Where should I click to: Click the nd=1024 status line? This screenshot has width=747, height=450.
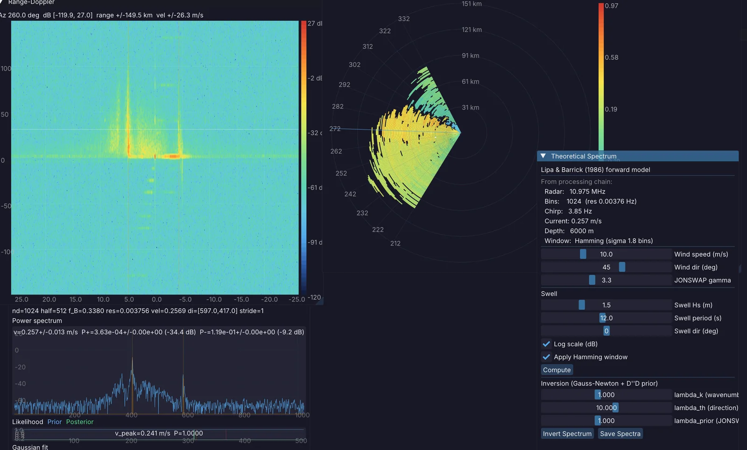pyautogui.click(x=138, y=311)
